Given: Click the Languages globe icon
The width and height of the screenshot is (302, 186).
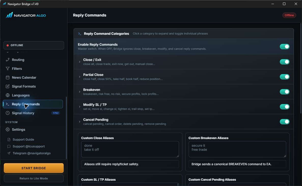Looking at the screenshot, I should (7, 95).
